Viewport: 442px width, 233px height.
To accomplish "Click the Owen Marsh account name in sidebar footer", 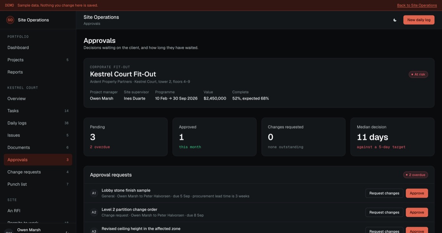I will click(29, 230).
